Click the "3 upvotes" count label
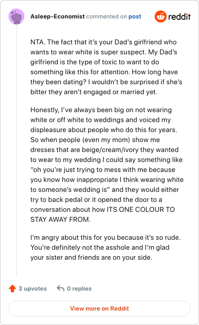The height and width of the screenshot is (325, 199). coord(33,289)
